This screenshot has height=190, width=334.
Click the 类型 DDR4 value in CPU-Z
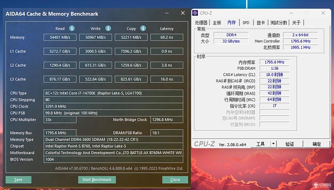tap(231, 35)
